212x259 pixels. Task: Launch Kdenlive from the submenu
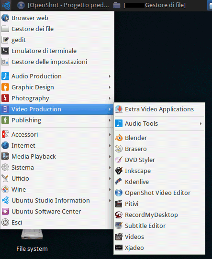pos(159,182)
